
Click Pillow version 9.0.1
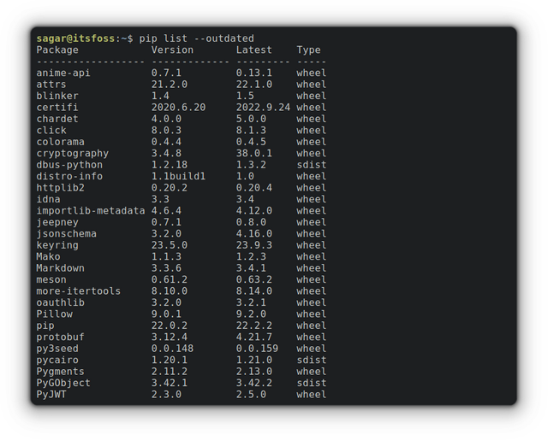(x=166, y=314)
